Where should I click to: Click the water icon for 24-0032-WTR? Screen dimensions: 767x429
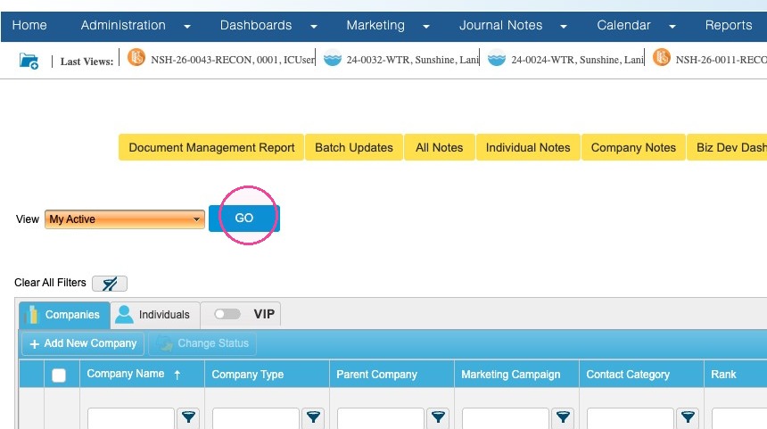click(333, 58)
